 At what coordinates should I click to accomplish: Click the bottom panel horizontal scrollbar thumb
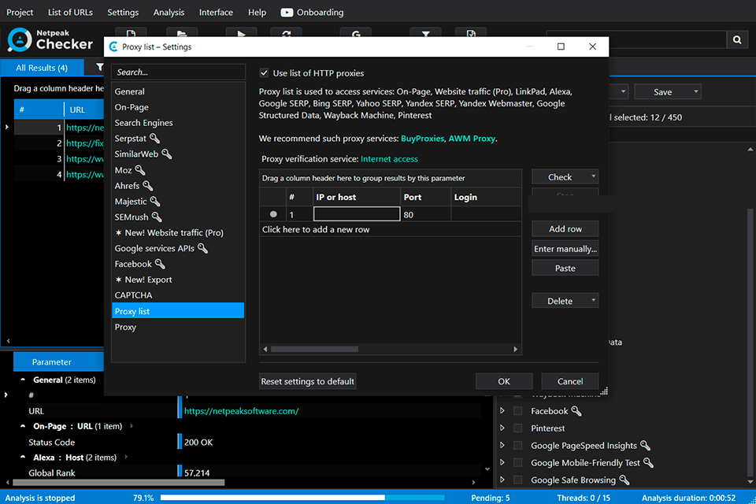119,482
